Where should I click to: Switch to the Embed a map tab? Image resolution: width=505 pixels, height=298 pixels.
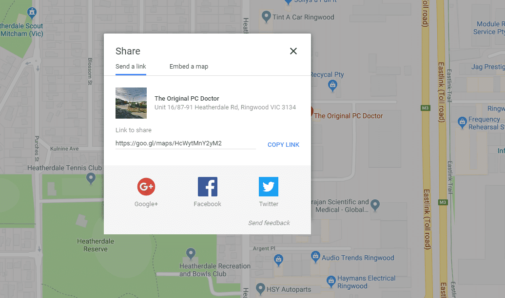[189, 66]
